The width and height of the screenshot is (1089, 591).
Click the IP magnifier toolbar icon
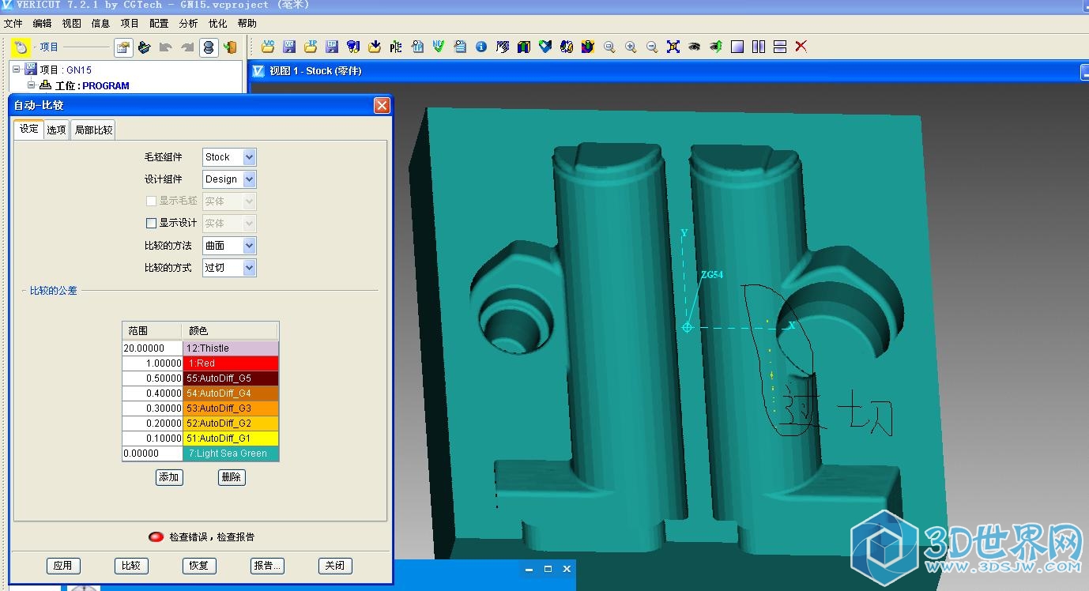coord(417,47)
